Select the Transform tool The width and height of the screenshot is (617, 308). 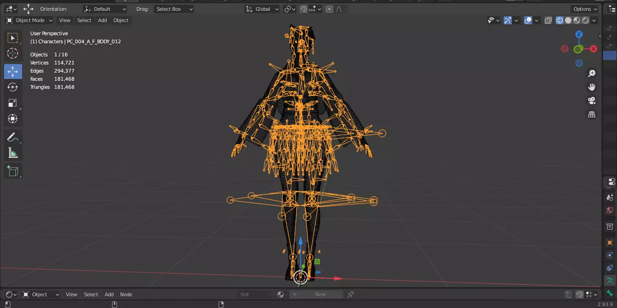click(x=13, y=119)
